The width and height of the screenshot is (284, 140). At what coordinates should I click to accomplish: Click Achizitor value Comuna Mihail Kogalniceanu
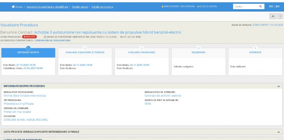point(26,120)
